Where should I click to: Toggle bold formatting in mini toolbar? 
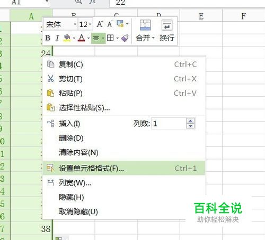(x=48, y=38)
